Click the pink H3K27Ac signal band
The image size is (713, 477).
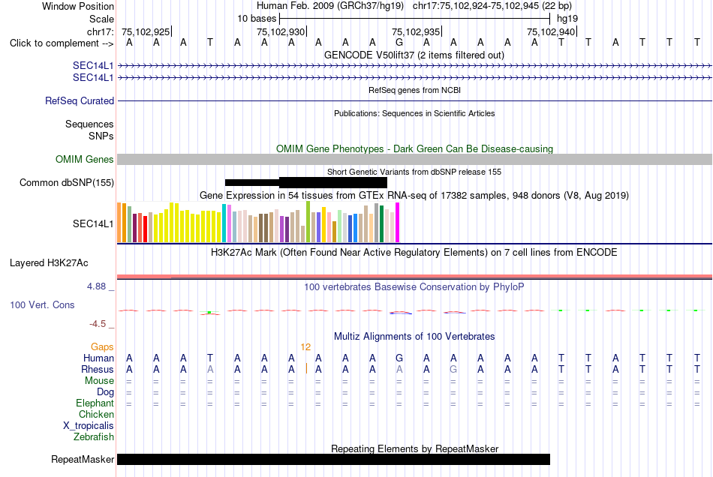point(414,276)
